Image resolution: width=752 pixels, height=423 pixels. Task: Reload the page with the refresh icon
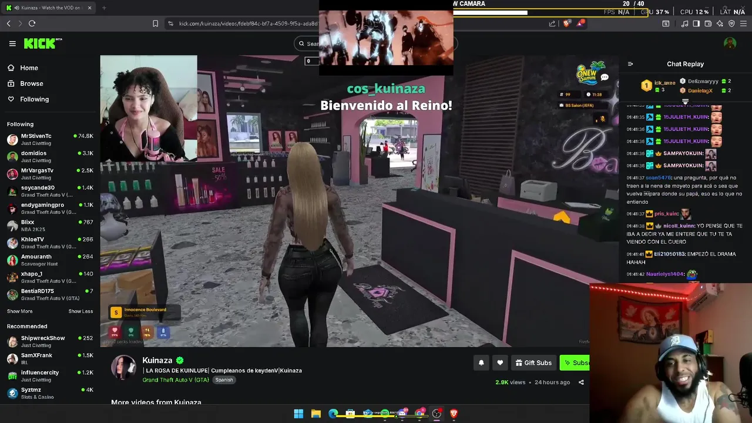coord(32,23)
